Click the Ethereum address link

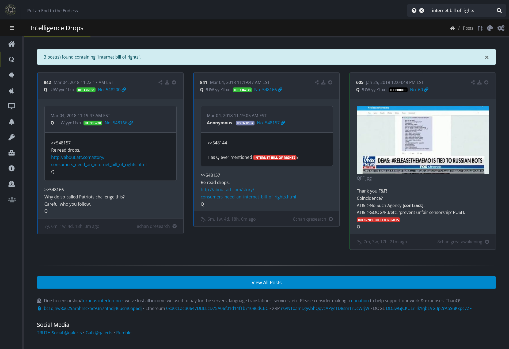pos(217,308)
